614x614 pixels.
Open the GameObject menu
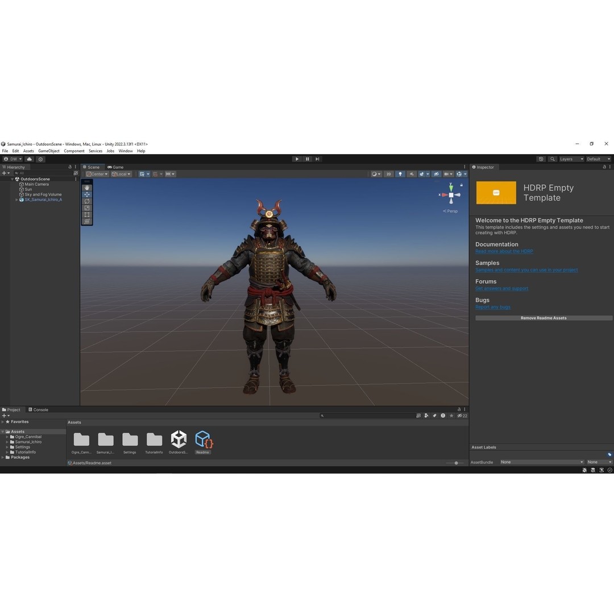[x=48, y=151]
